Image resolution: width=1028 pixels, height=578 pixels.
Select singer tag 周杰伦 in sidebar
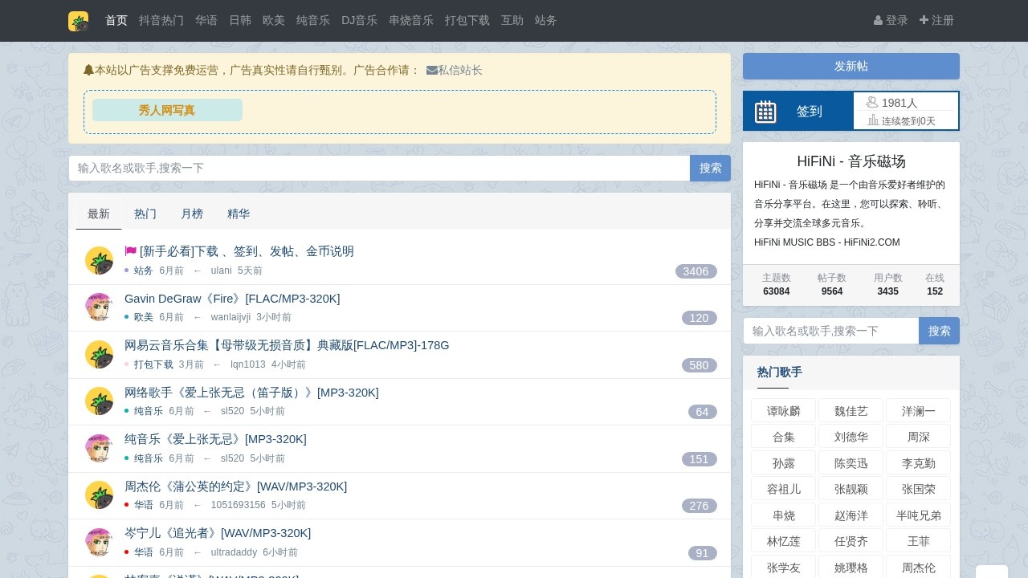[x=919, y=568]
